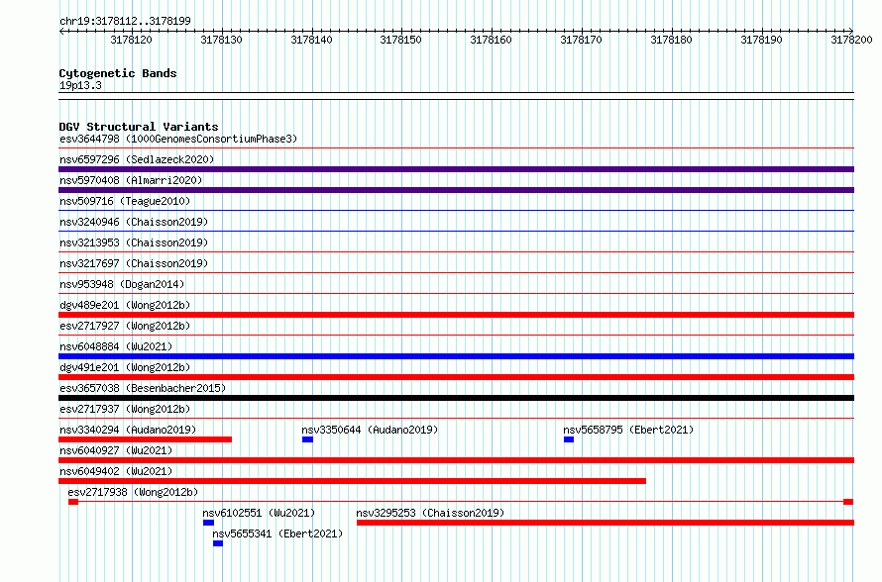Click the purple nsv6597296 Sedlazeck2020 bar
Image resolution: width=882 pixels, height=582 pixels.
coord(456,169)
